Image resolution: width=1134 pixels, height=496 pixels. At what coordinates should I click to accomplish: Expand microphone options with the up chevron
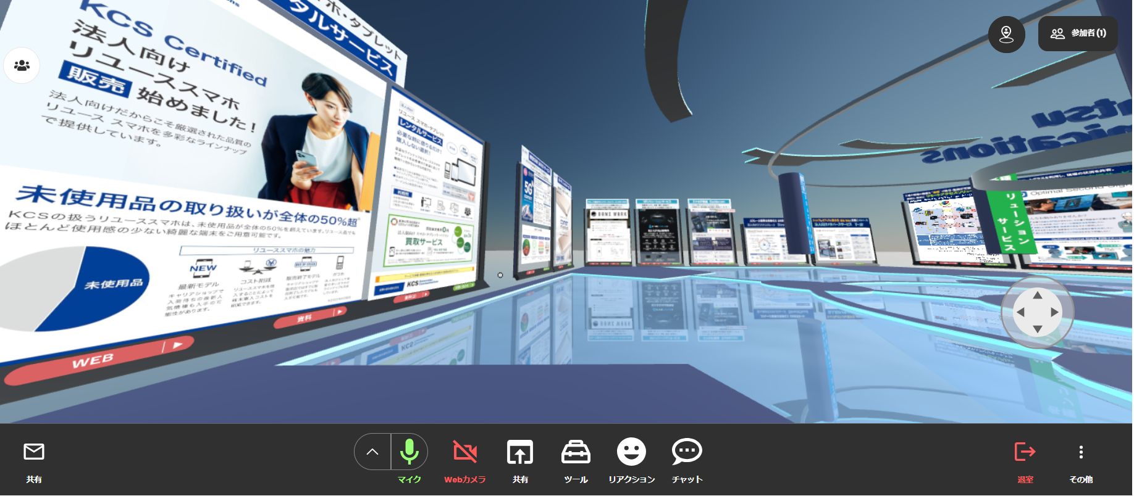click(x=372, y=452)
